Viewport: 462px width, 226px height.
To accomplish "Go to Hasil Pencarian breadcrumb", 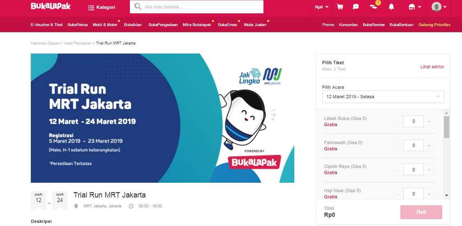I will coord(77,43).
